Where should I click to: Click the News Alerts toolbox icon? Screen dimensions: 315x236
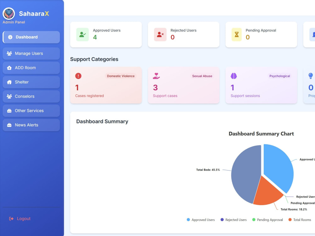coord(9,125)
